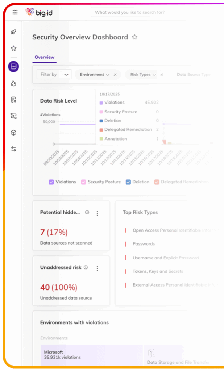224x371 pixels.
Task: Toggle the Violations legend checkbox
Action: 51,182
